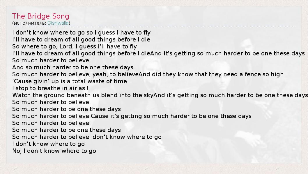Select 'And so much harder to be one' line
Screen dimensions: 308x174
pyautogui.click(x=73, y=67)
